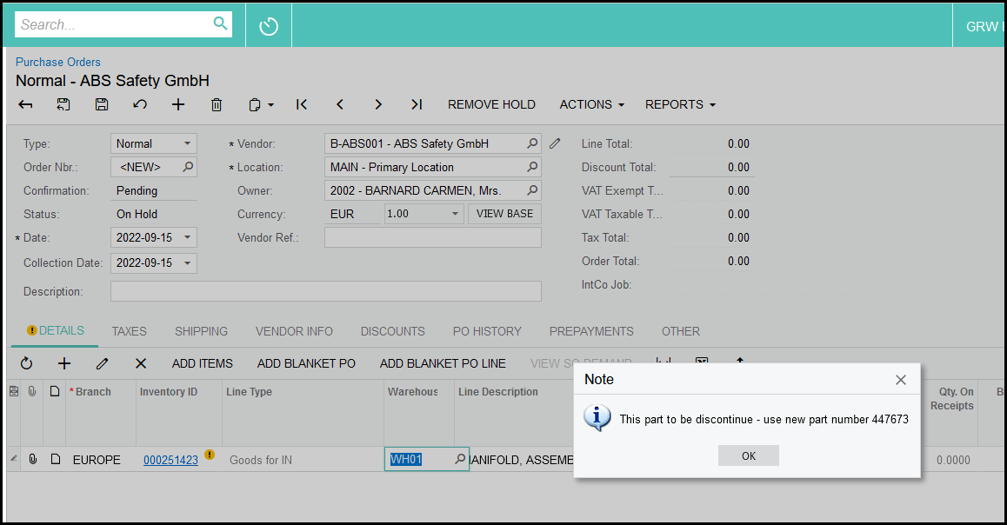Click the Save floppy disk icon
The image size is (1007, 525).
pyautogui.click(x=102, y=104)
